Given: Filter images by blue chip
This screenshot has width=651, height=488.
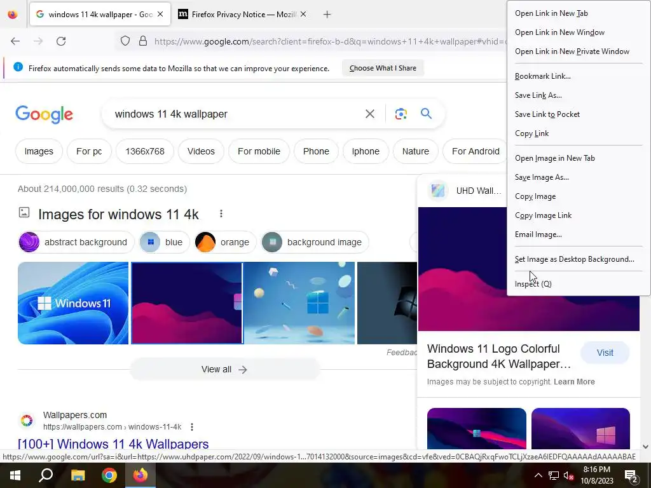Looking at the screenshot, I should tap(164, 242).
